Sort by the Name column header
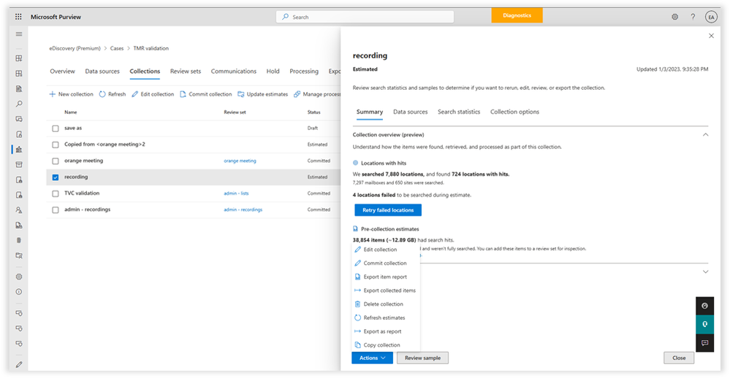This screenshot has width=730, height=378. [x=71, y=112]
